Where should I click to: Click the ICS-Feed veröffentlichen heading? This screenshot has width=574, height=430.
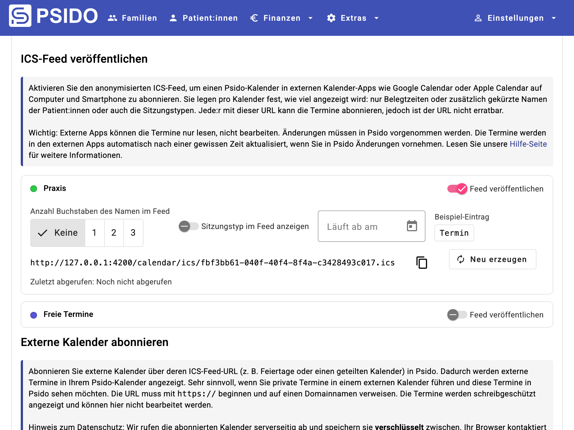click(84, 59)
